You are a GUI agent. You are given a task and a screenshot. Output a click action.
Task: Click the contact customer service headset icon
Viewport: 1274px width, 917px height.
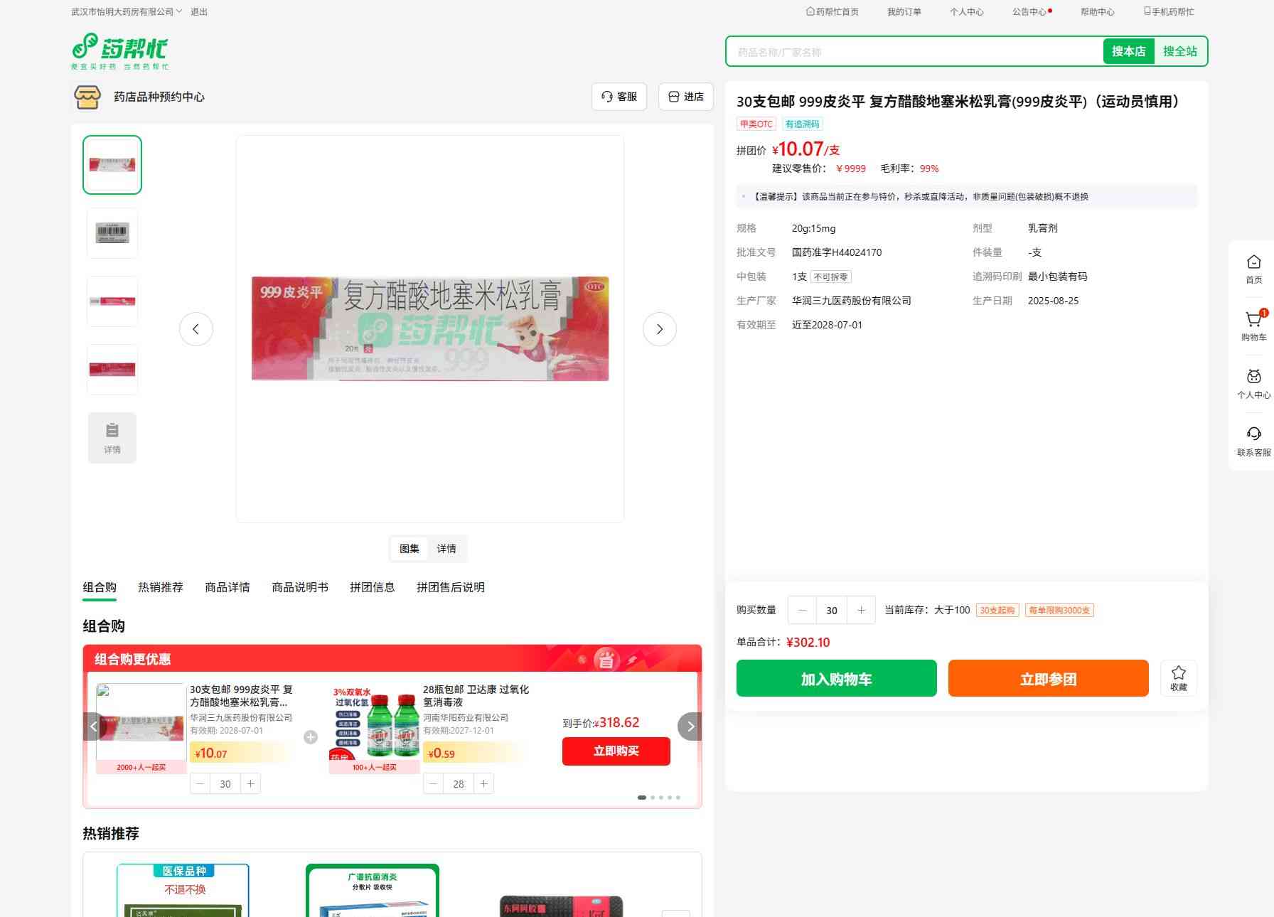click(1253, 434)
